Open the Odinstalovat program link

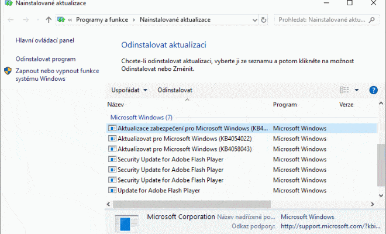coord(46,59)
